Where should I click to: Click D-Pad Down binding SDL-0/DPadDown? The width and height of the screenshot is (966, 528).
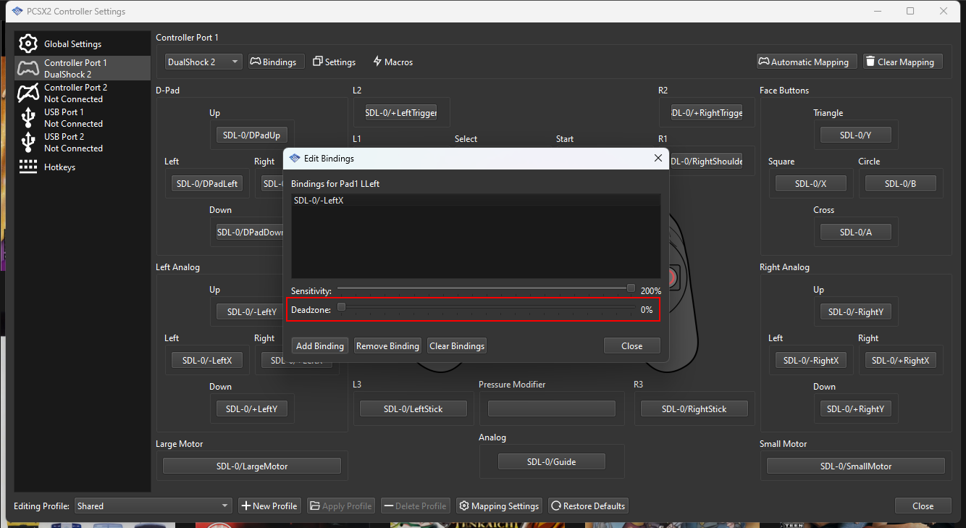click(x=250, y=232)
